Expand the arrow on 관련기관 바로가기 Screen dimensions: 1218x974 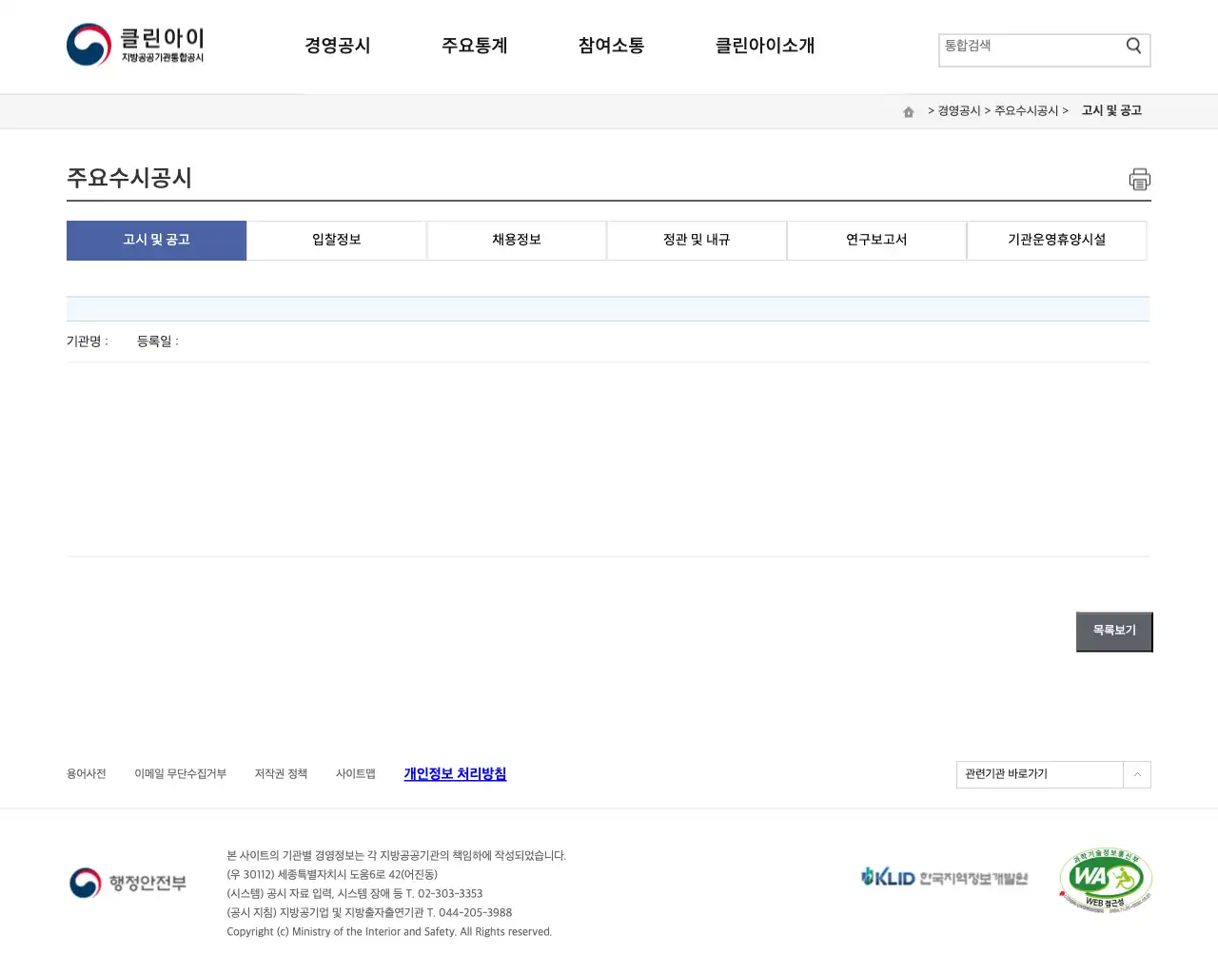(1136, 774)
